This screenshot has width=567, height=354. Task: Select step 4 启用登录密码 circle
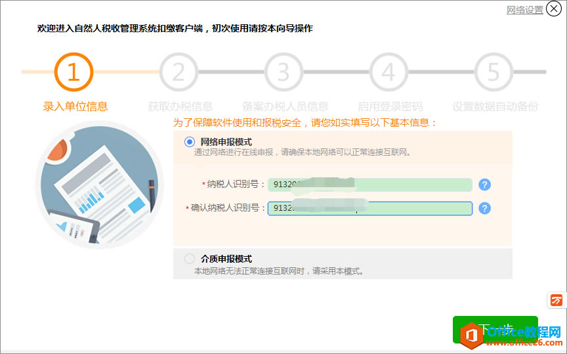(x=388, y=72)
